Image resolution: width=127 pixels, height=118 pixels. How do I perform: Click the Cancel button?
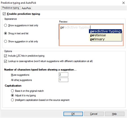click(x=94, y=114)
